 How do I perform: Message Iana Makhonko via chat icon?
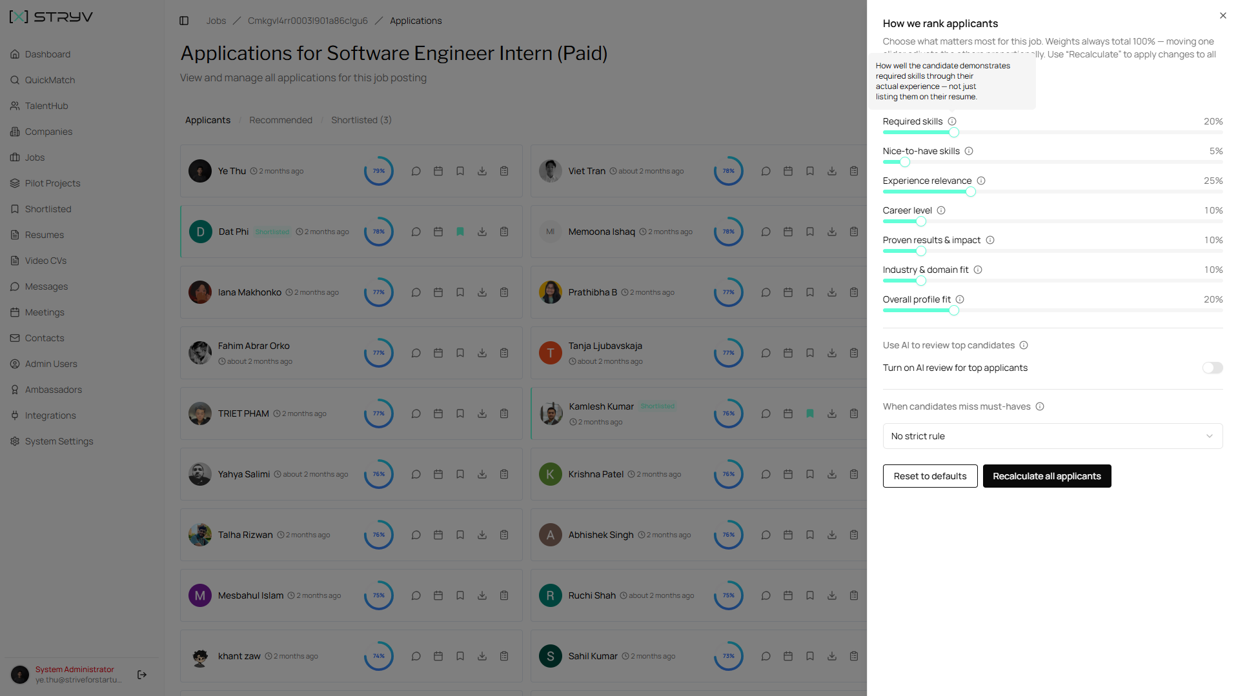pos(416,292)
